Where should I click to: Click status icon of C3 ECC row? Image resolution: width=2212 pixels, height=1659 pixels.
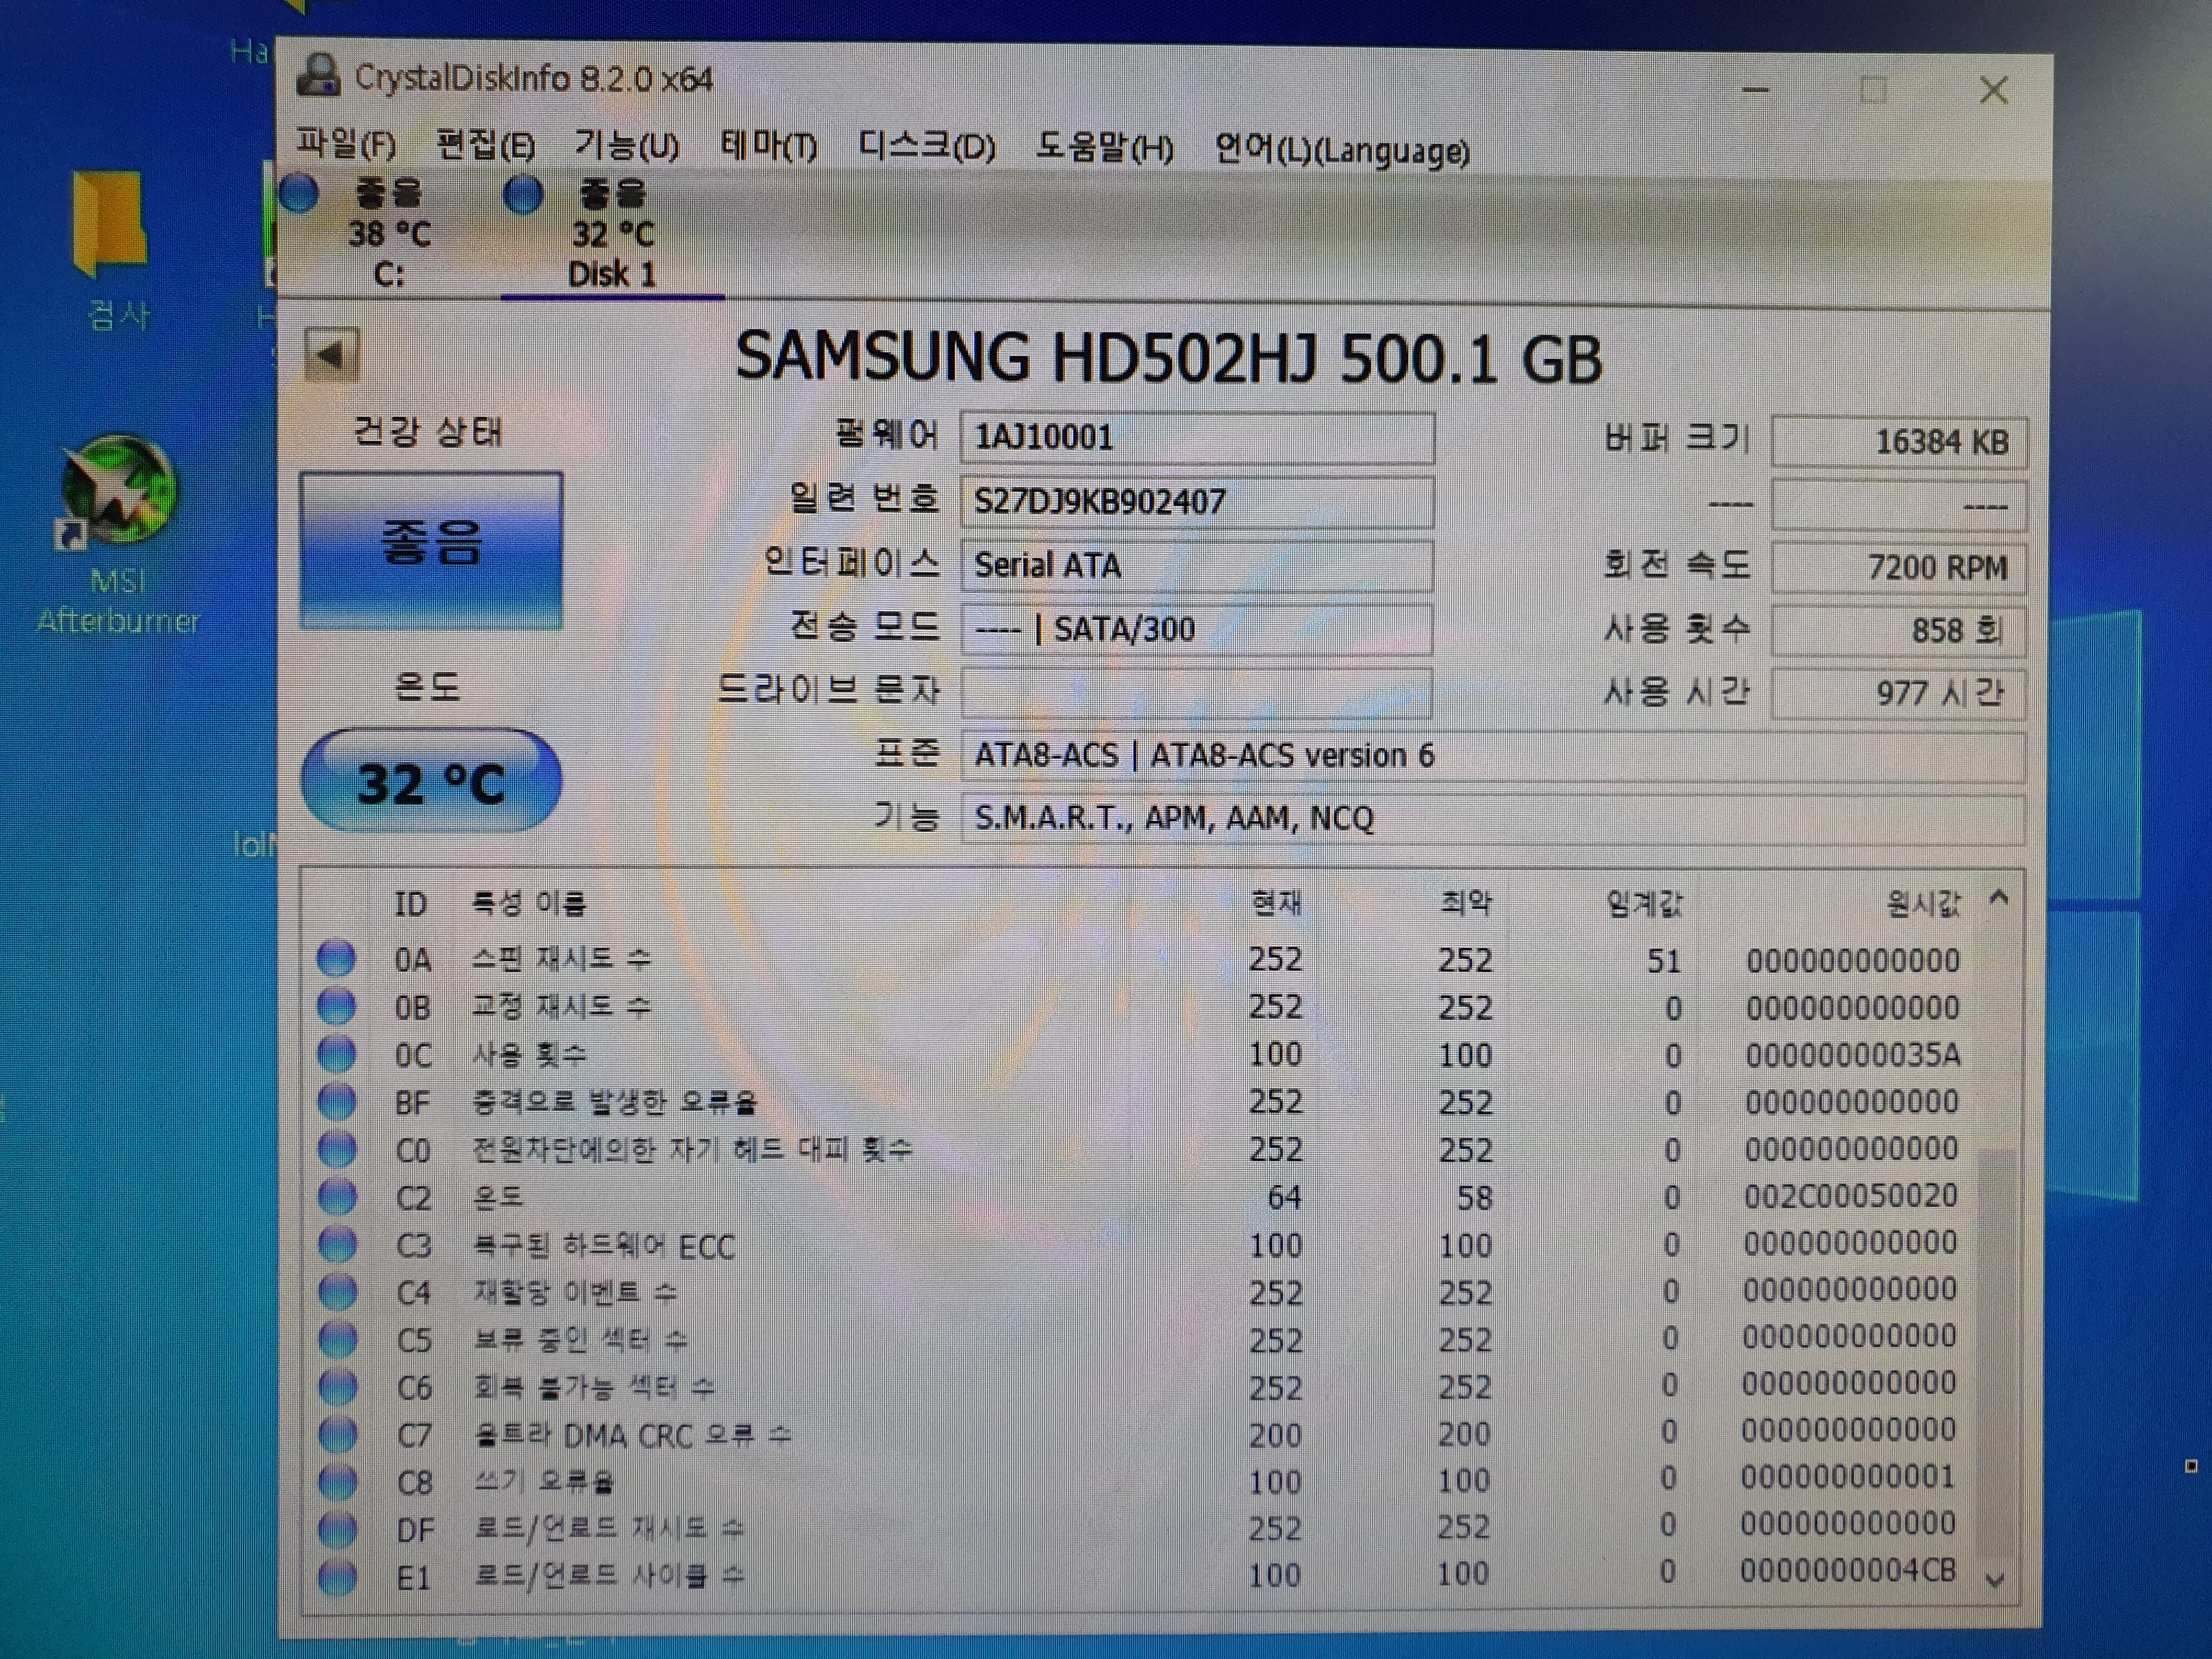coord(337,1244)
